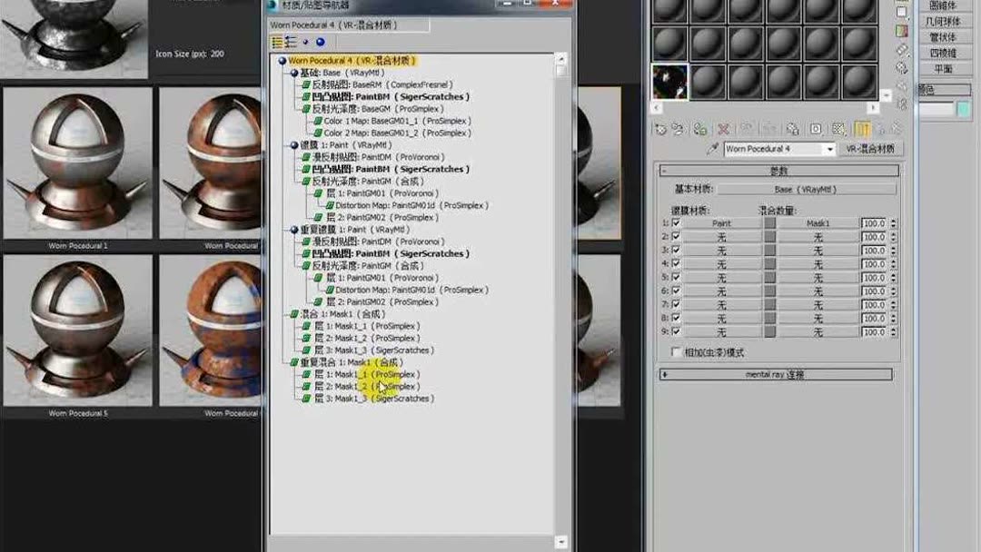This screenshot has height=552, width=981.
Task: Click the material ID channel icon
Action: (x=817, y=129)
